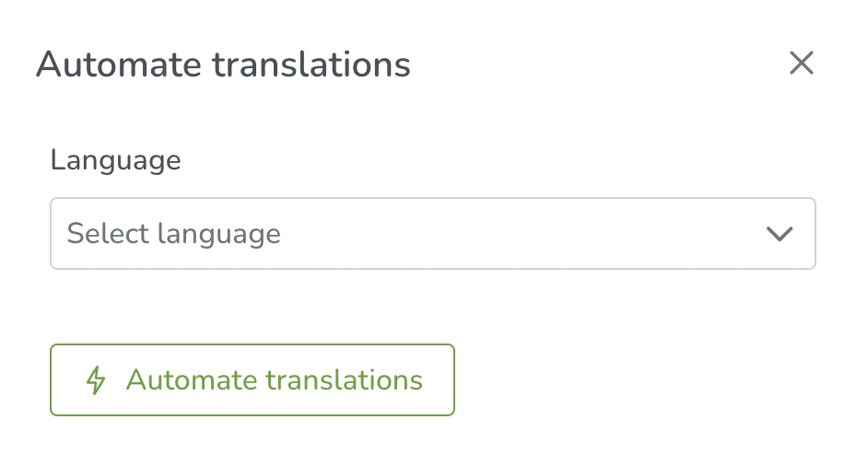Hit the X at the dialog's top corner
Image resolution: width=868 pixels, height=466 pixels.
(x=801, y=63)
